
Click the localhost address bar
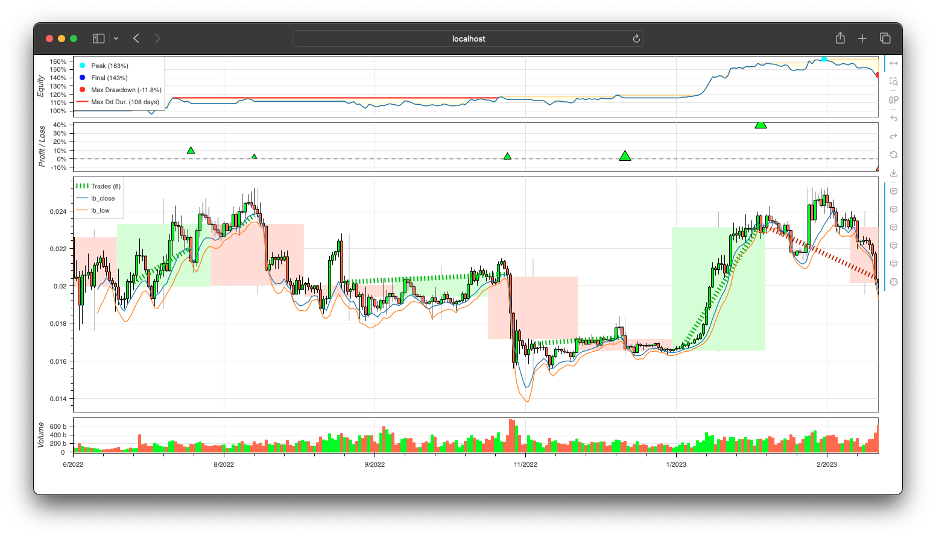click(468, 39)
